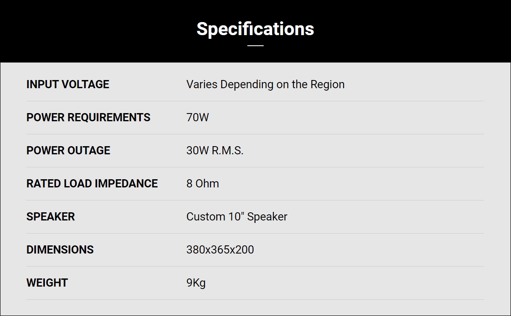Image resolution: width=511 pixels, height=316 pixels.
Task: Select the DIMENSIONS label
Action: (60, 250)
